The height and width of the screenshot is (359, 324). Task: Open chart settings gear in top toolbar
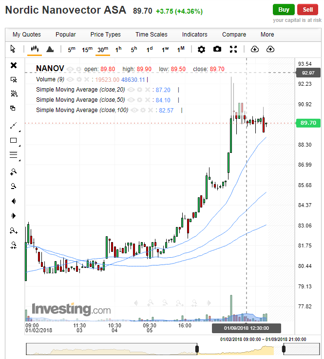pyautogui.click(x=201, y=49)
